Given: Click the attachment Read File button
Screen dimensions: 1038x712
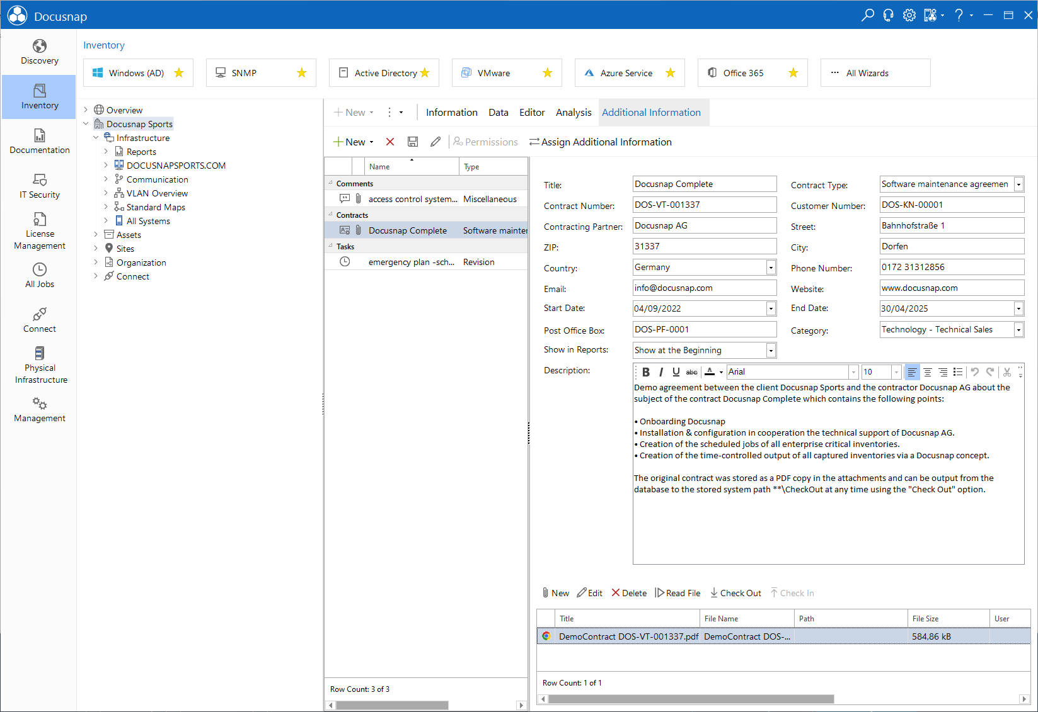Looking at the screenshot, I should point(678,593).
